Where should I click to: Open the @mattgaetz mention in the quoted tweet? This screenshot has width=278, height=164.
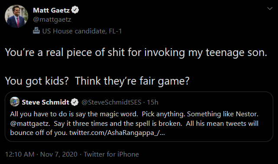(30, 124)
